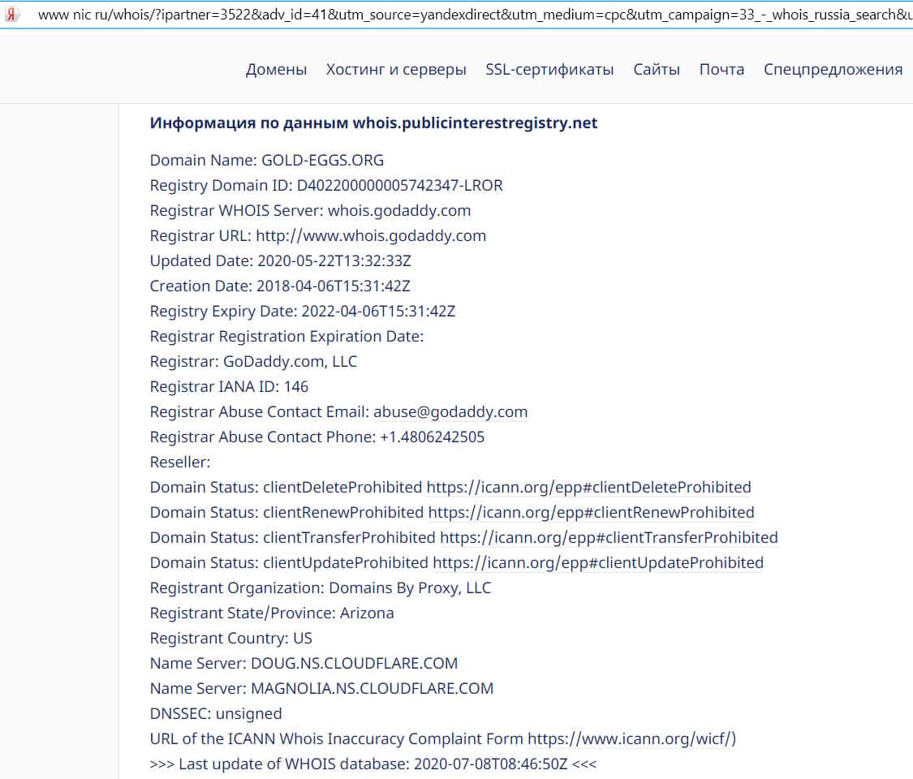Viewport: 913px width, 779px height.
Task: Click the Registrar: GoDaddy.com, LLC line
Action: [x=253, y=362]
